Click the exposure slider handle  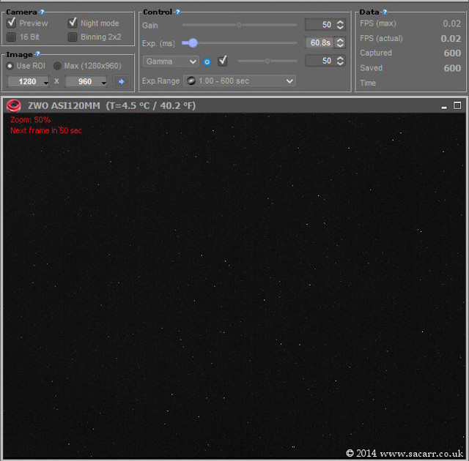click(192, 43)
